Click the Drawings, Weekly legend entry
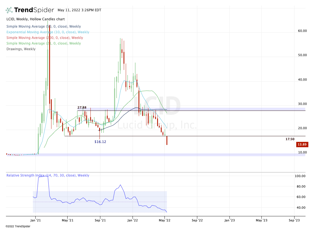Screen dimensions: 314x229 tap(21, 49)
